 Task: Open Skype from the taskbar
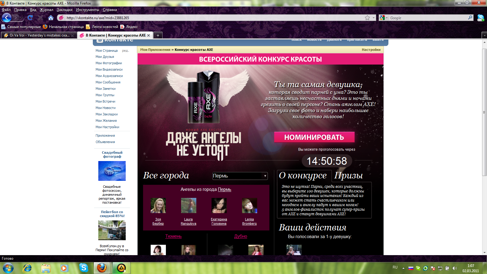pyautogui.click(x=83, y=268)
